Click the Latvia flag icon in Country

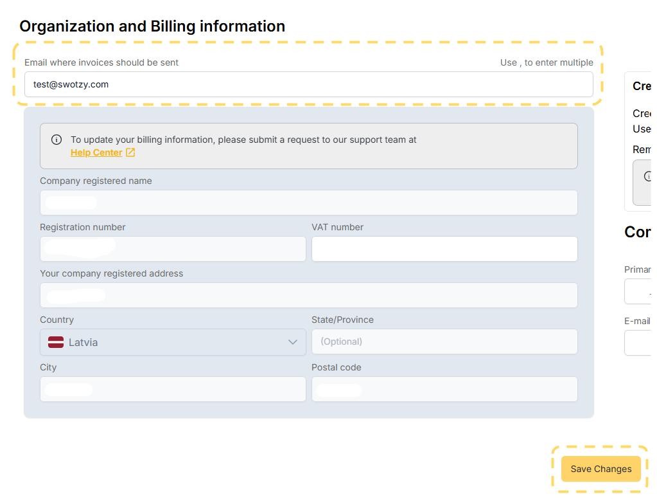[56, 342]
